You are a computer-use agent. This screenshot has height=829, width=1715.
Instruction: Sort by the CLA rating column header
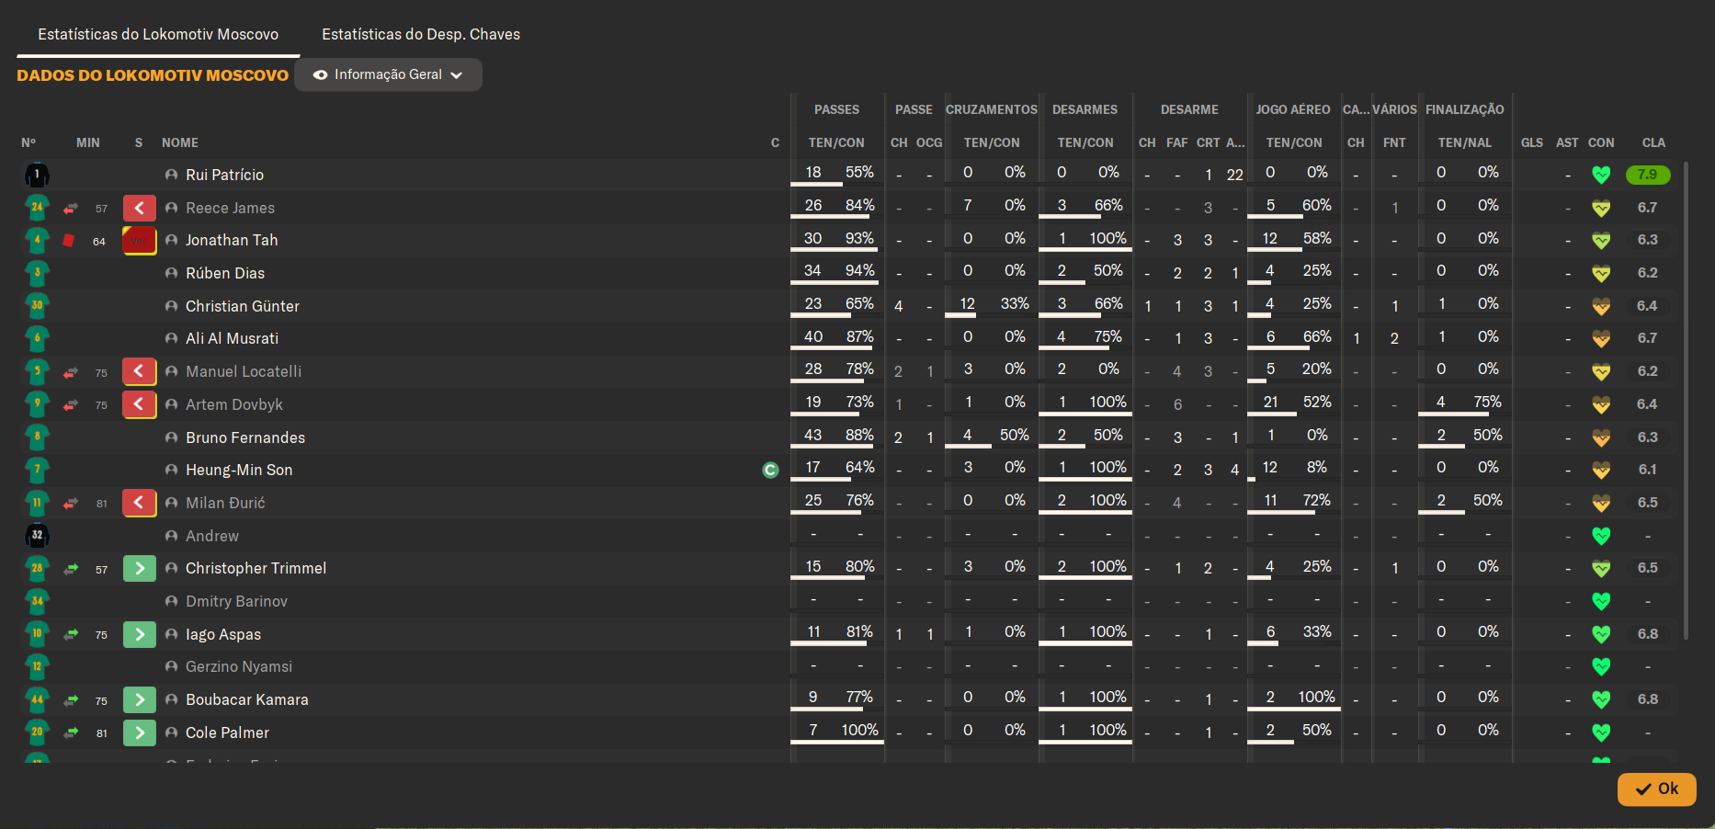click(1653, 142)
